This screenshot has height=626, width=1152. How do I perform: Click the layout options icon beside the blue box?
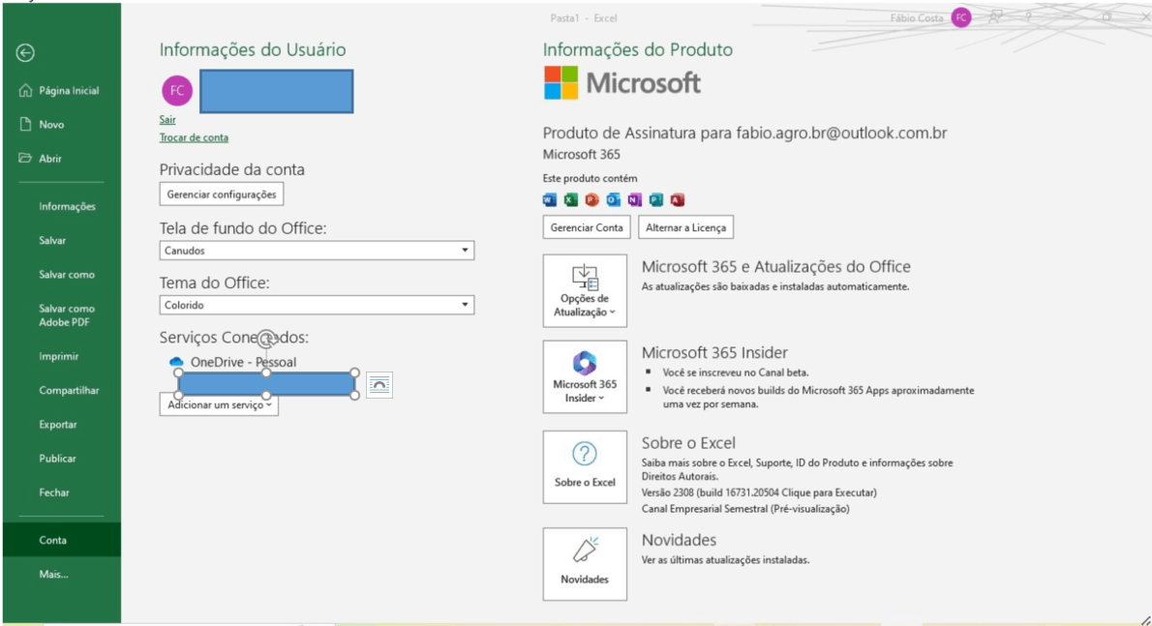tap(379, 384)
